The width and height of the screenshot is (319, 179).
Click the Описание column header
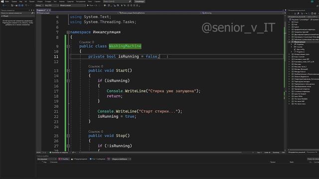pos(54,162)
